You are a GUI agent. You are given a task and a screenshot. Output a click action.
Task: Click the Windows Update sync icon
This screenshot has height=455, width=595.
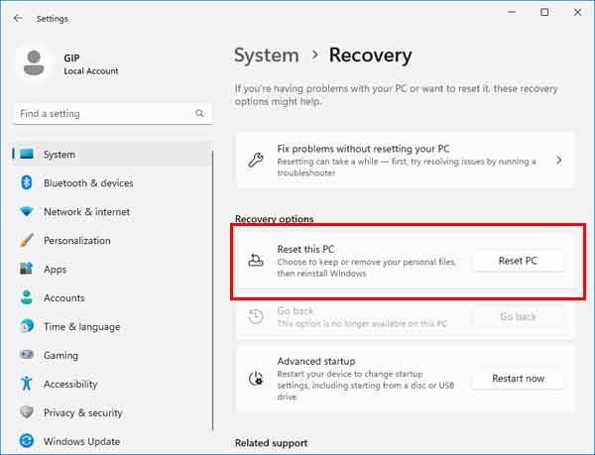tap(27, 441)
